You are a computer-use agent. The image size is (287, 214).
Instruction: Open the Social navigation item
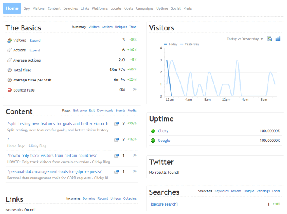tap(176, 8)
